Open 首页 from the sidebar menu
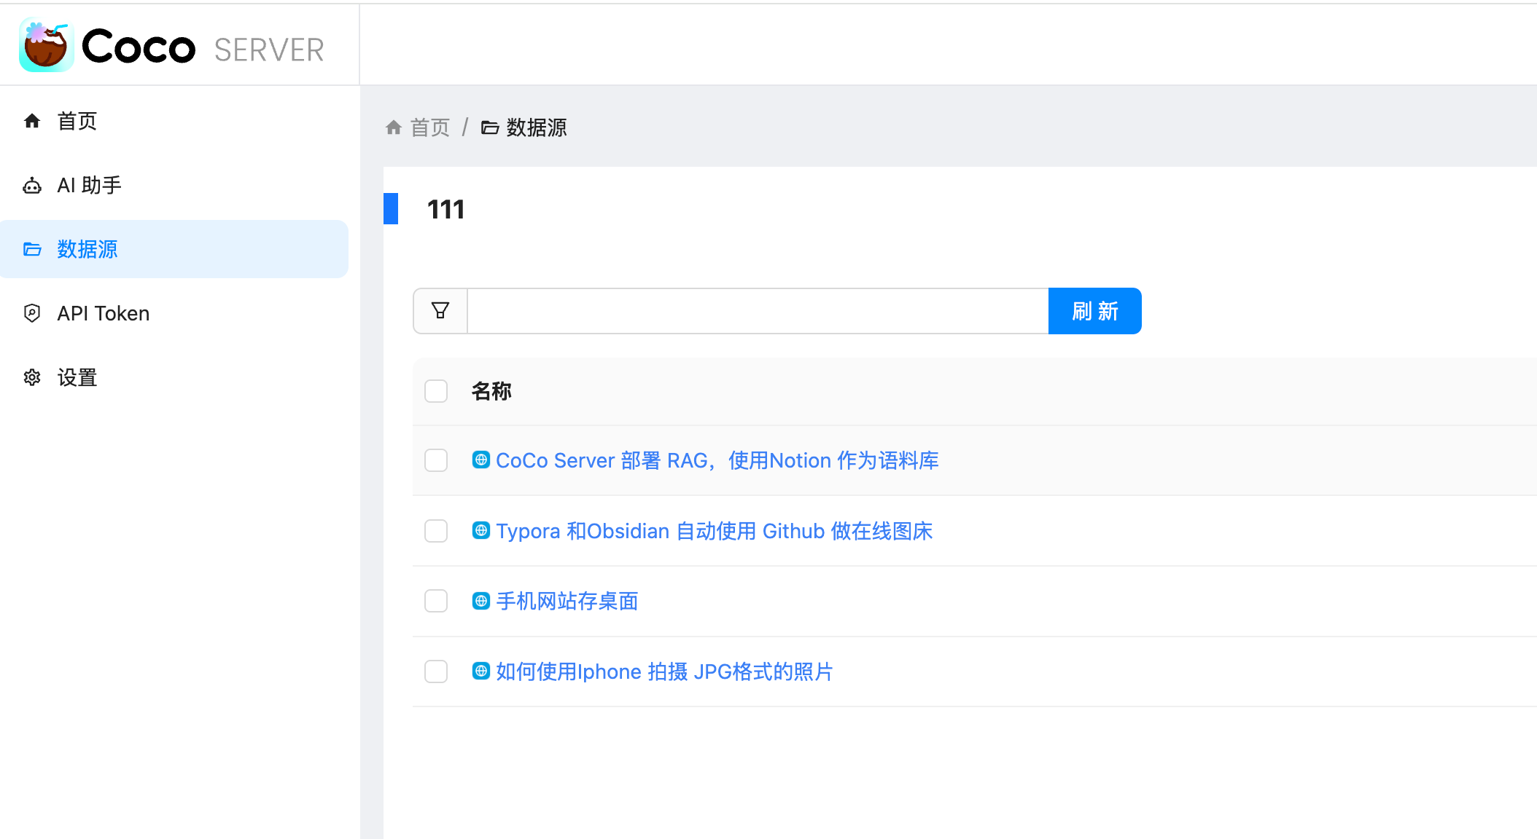Image resolution: width=1537 pixels, height=839 pixels. click(77, 121)
